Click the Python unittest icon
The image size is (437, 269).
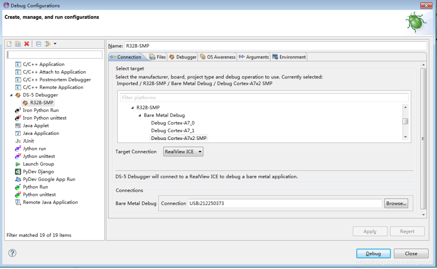[x=18, y=195]
